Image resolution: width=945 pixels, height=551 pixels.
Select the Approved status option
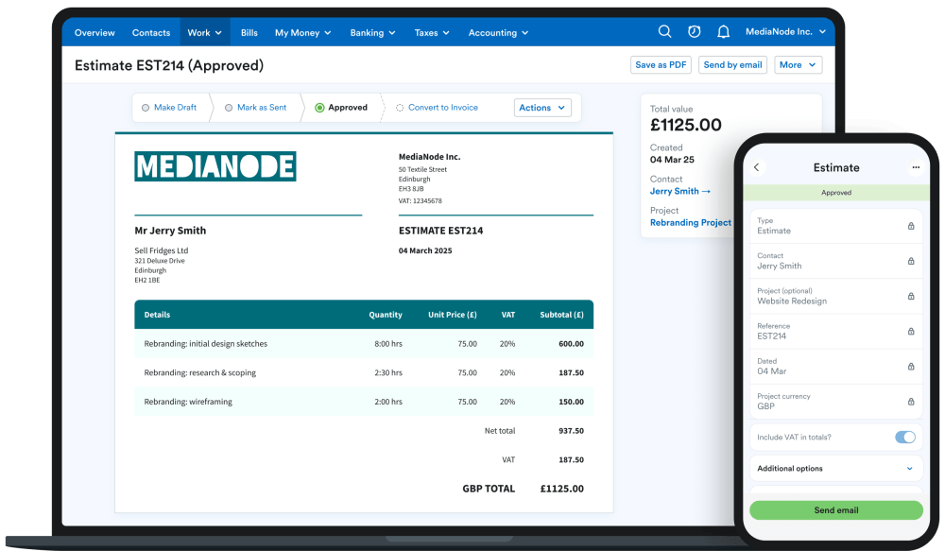point(341,108)
